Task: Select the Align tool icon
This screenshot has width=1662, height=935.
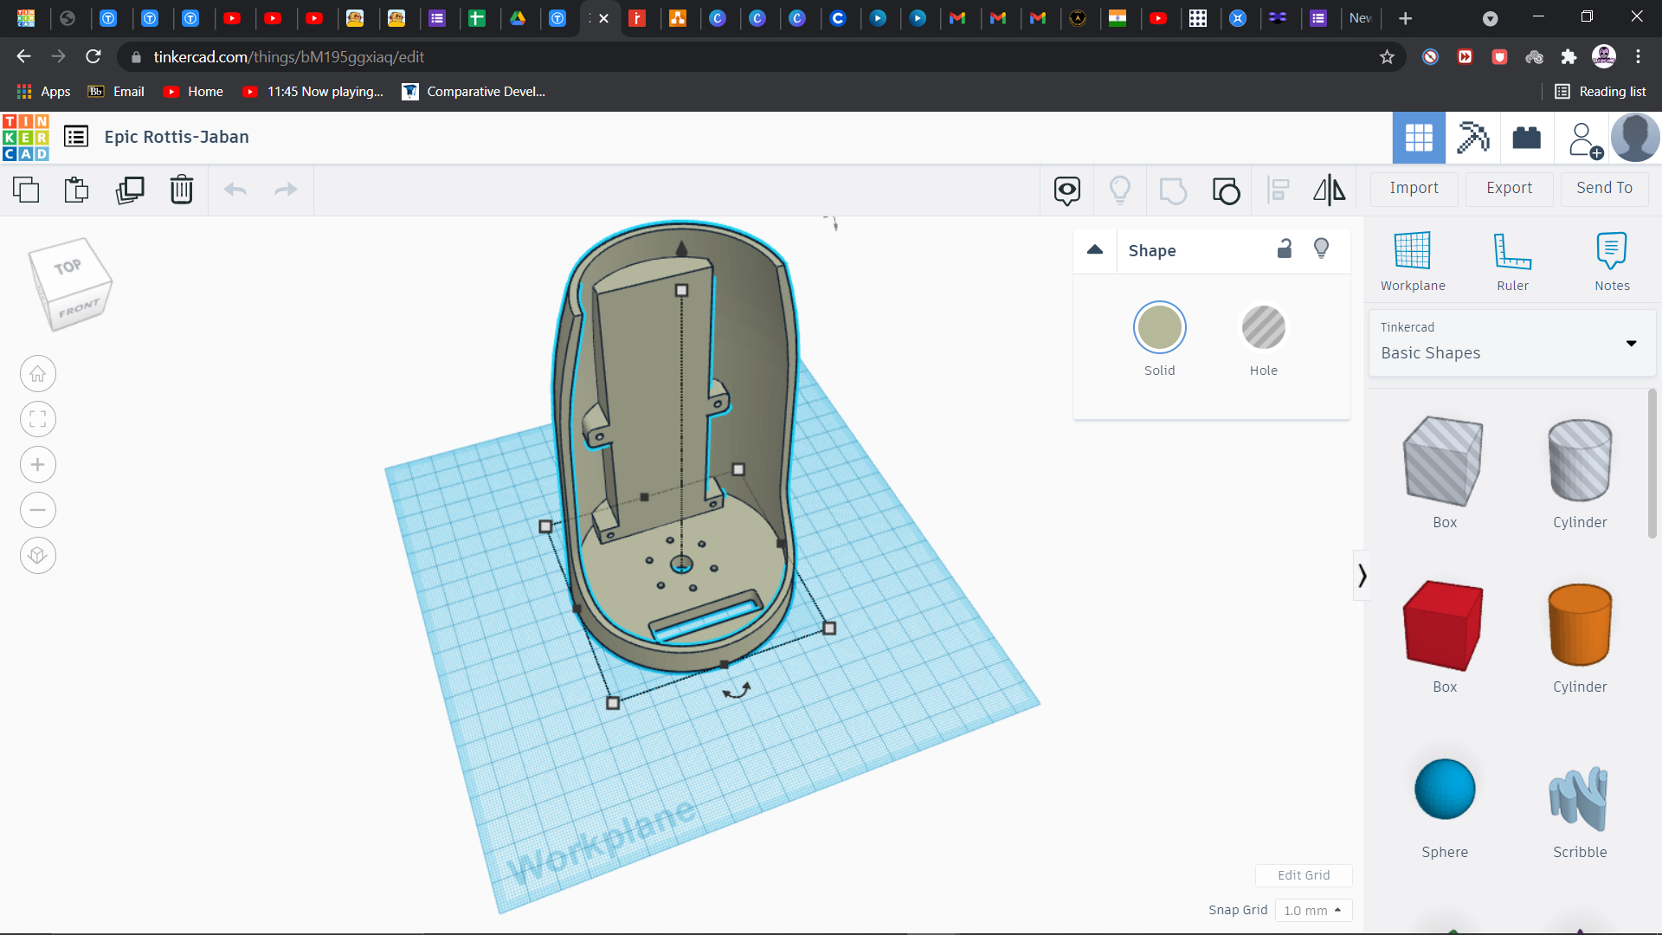Action: point(1279,190)
